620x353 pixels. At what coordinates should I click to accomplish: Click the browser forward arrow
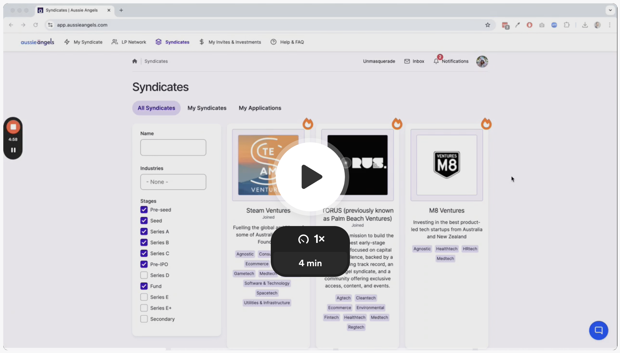[x=23, y=25]
